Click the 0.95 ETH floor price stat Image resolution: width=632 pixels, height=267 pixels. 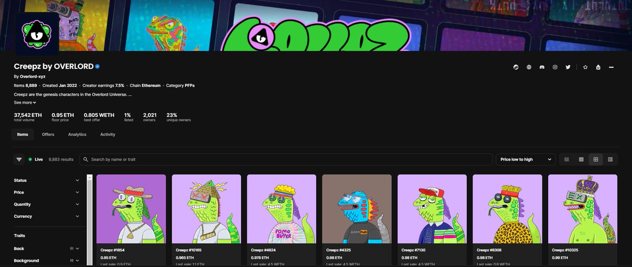point(63,117)
